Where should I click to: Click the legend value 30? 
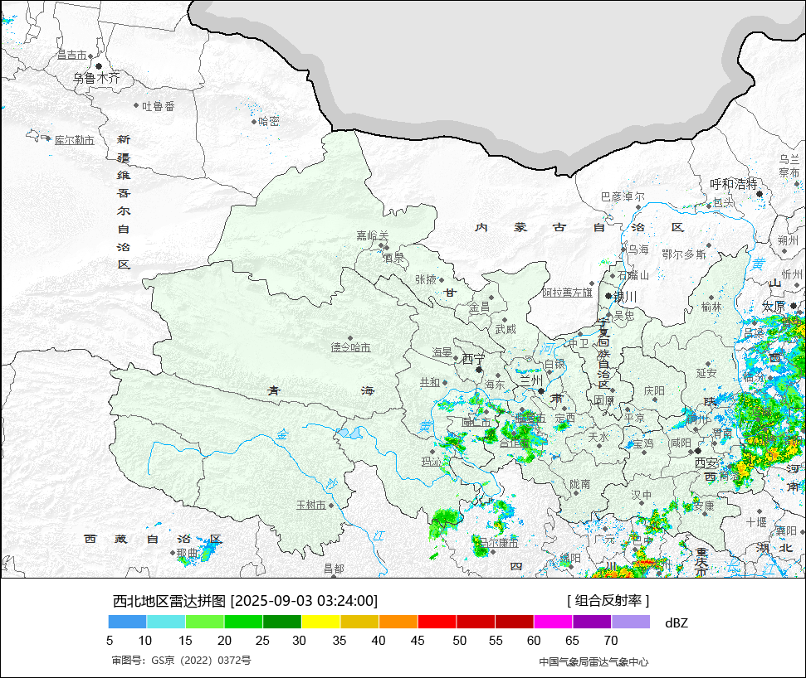[x=299, y=641]
